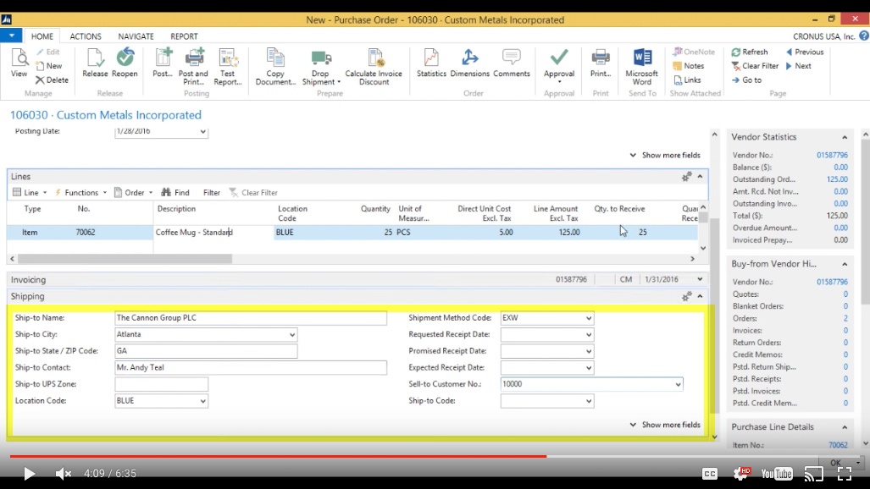Show attached Notes

click(x=689, y=66)
